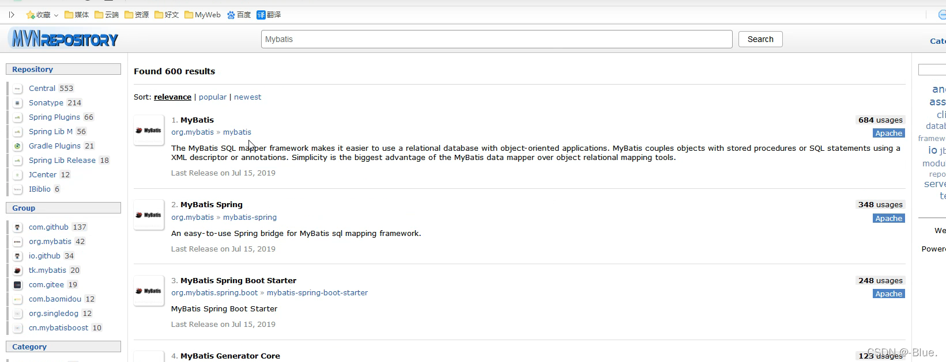Open the MyBatis Spring result title
Screen dimensions: 946x362
(212, 205)
